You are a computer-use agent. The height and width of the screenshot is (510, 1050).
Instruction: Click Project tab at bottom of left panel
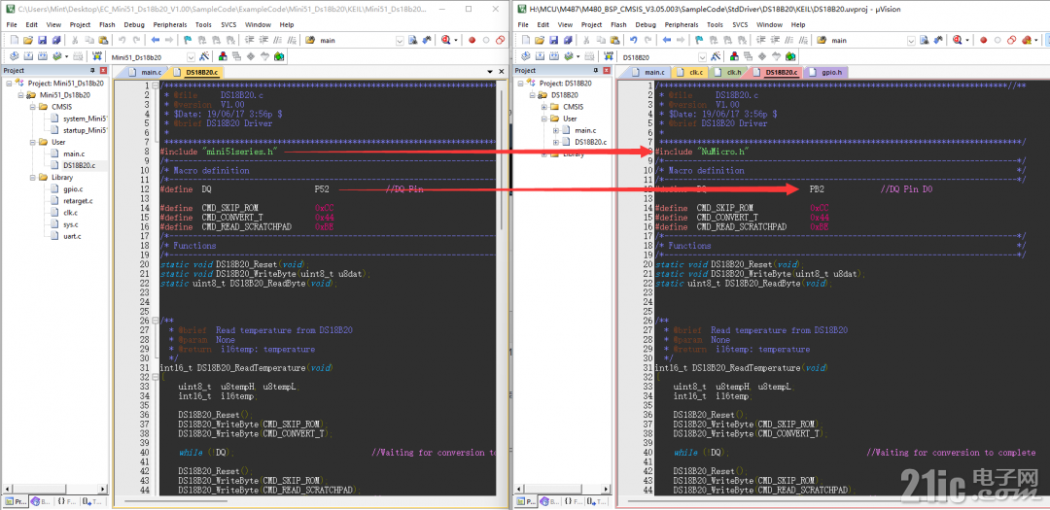tap(17, 500)
